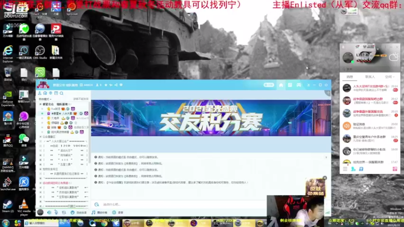Viewport: 404px width, 227px height.
Task: Click the search magnifier above channel tree
Action: [62, 93]
